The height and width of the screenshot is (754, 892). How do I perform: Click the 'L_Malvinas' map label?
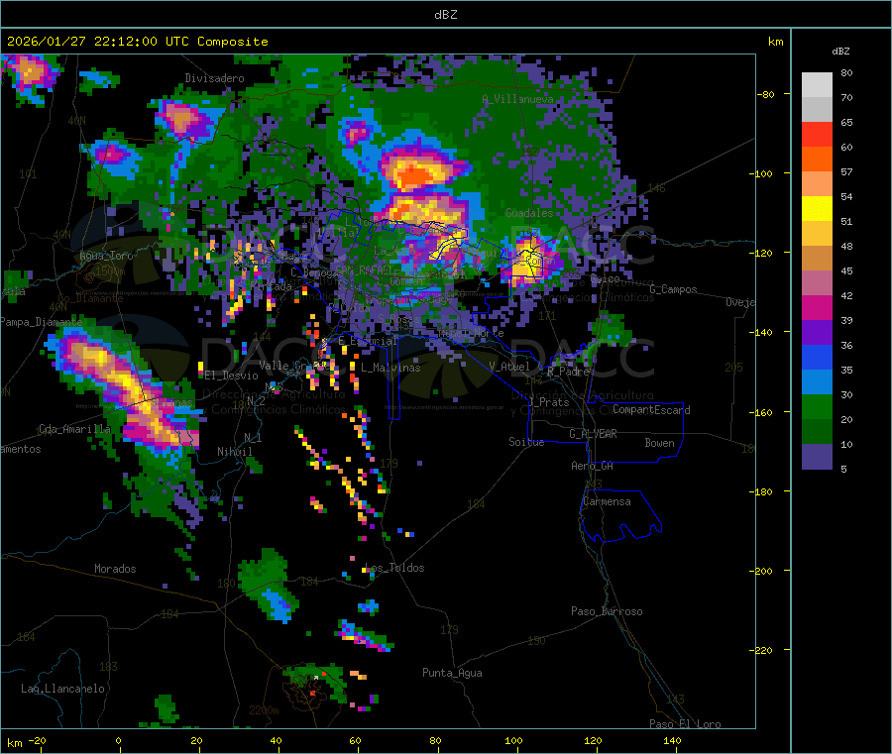(390, 368)
